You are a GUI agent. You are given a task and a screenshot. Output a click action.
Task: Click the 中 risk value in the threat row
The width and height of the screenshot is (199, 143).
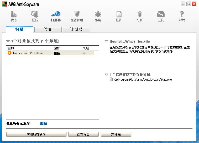(84, 53)
